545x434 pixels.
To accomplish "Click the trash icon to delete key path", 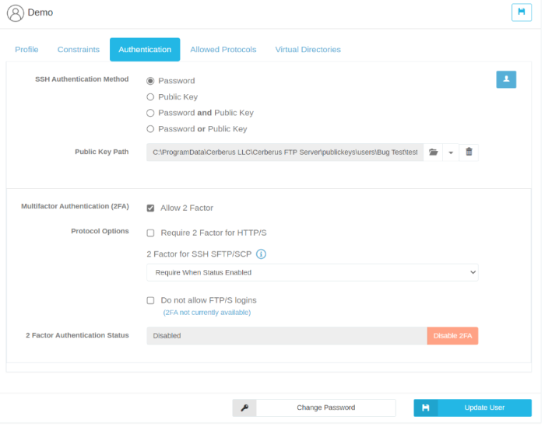I will coord(469,152).
